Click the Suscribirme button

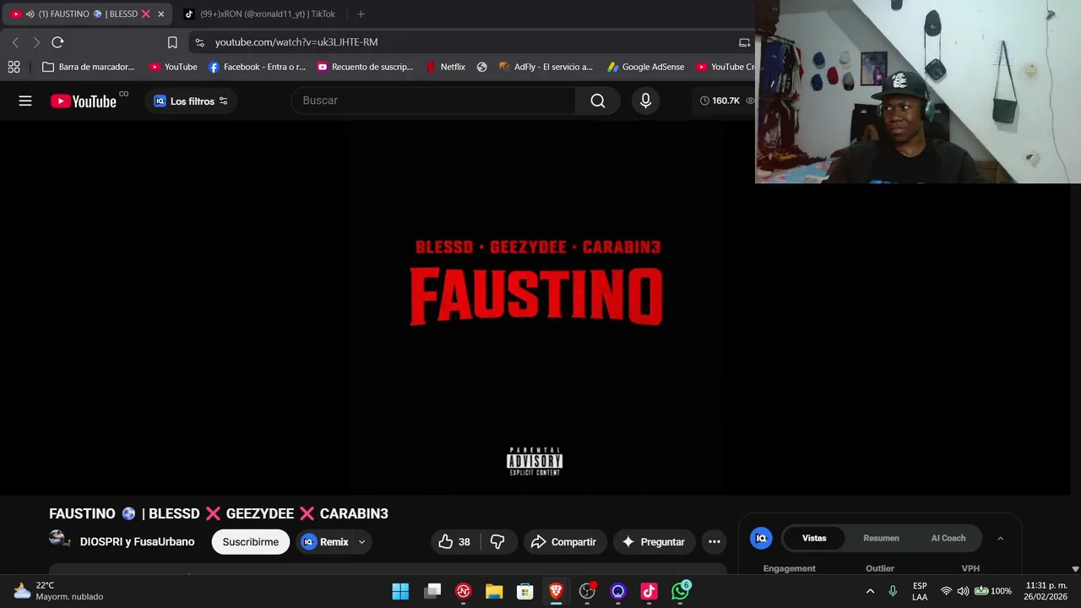pos(251,542)
